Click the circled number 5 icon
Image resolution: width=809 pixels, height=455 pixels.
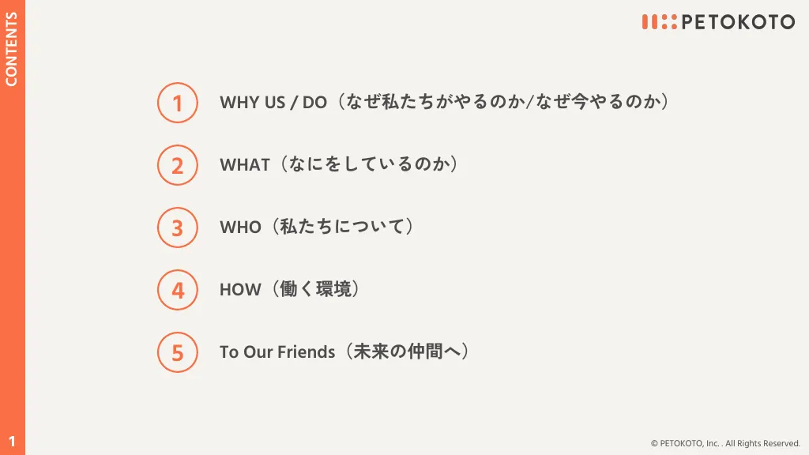tap(178, 352)
